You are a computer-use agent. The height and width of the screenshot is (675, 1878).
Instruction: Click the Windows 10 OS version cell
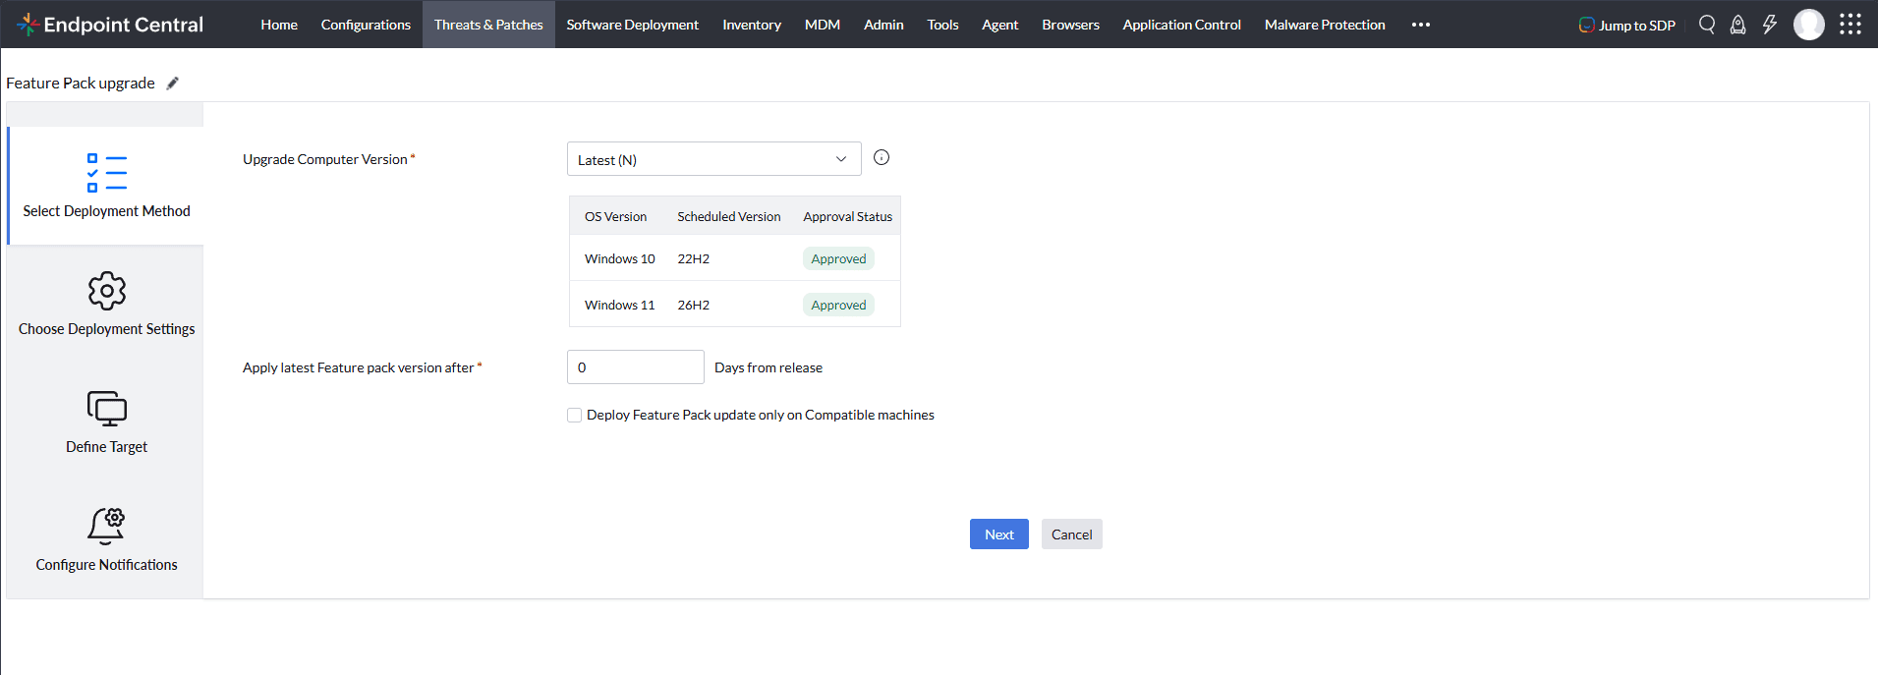coord(619,258)
